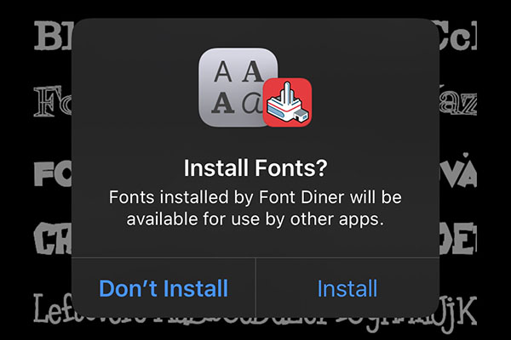Select the rough-edged 'CR' font sample

click(x=53, y=239)
